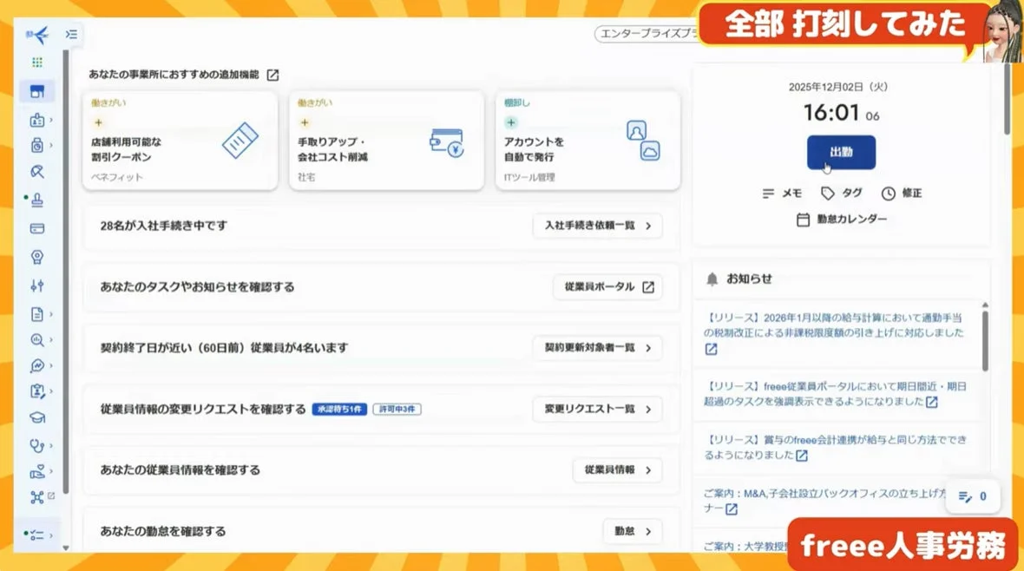Expand the checklist entry at the sidebar bottom
Screen dimensions: 1024x571
pos(37,536)
